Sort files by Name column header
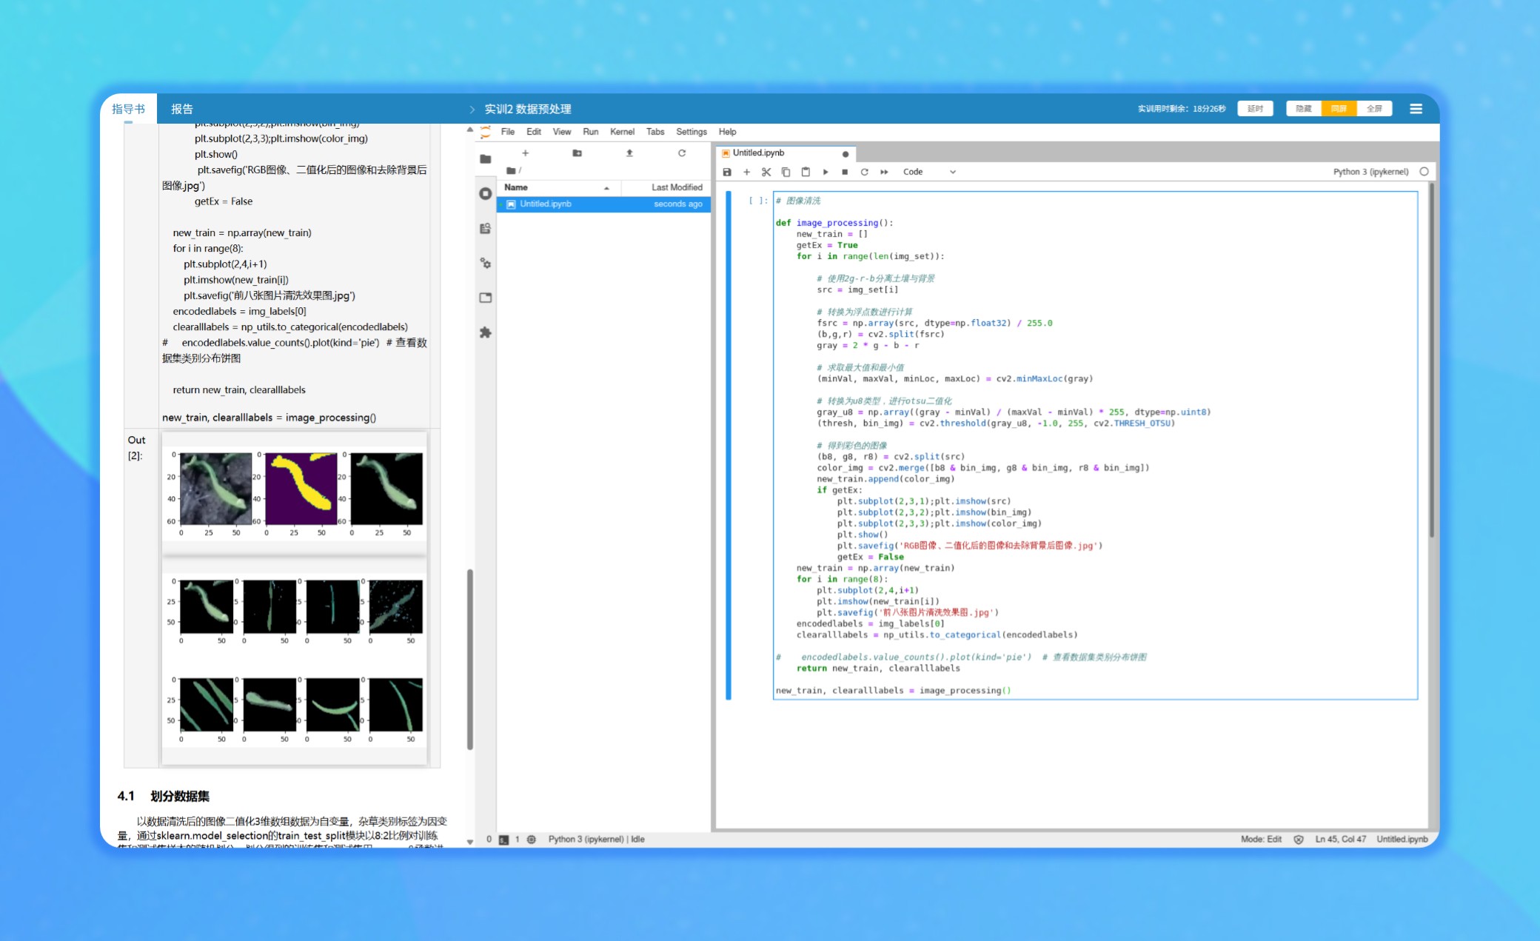This screenshot has height=941, width=1540. 558,187
